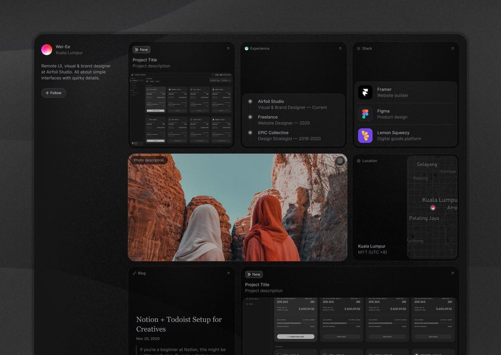501x355 pixels.
Task: Open the Airfoil Studio experience entry
Action: click(x=292, y=104)
